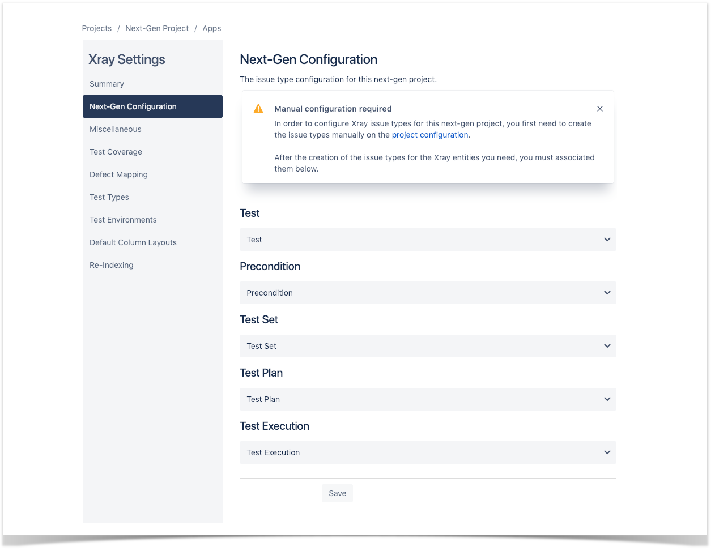Image resolution: width=715 pixels, height=551 pixels.
Task: Open Miscellaneous settings page
Action: pos(152,129)
